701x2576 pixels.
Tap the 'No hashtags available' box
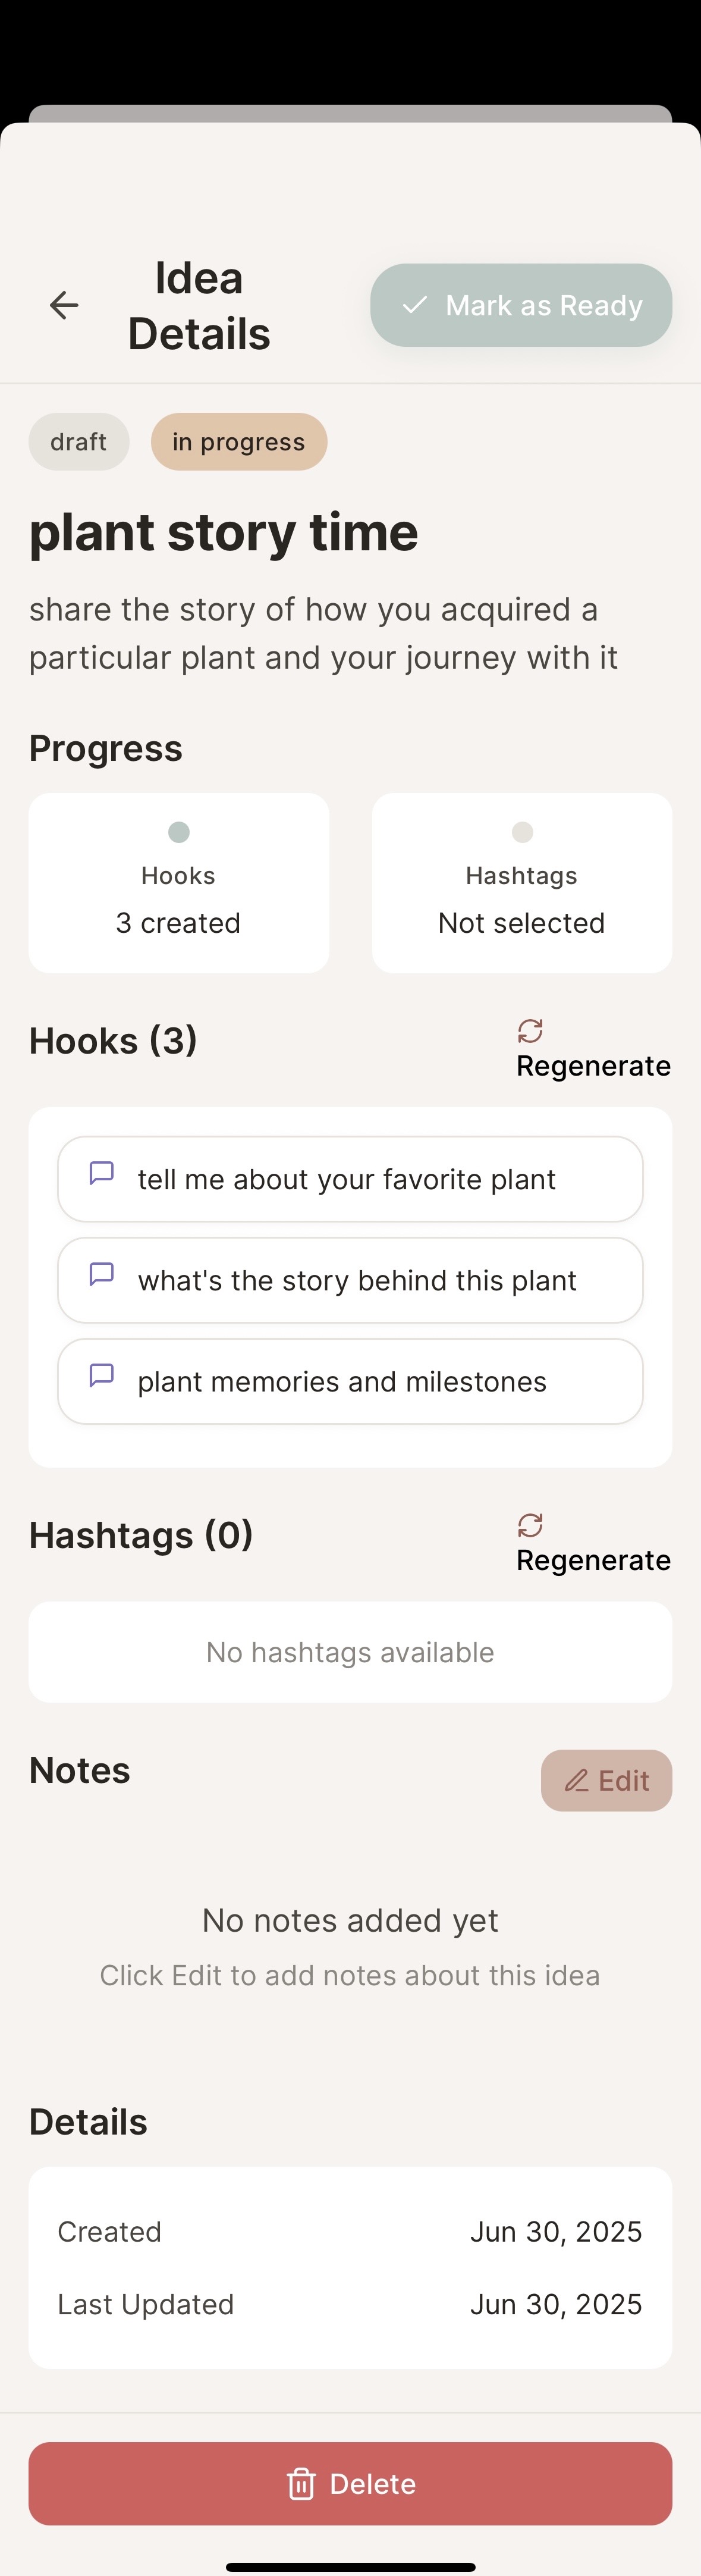click(350, 1652)
